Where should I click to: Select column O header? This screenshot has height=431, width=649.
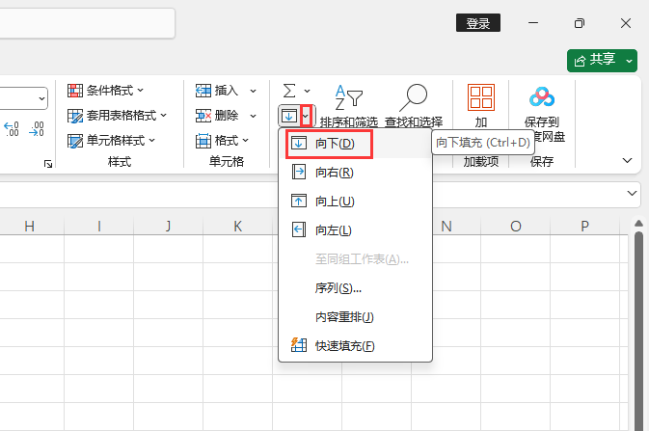pyautogui.click(x=516, y=226)
